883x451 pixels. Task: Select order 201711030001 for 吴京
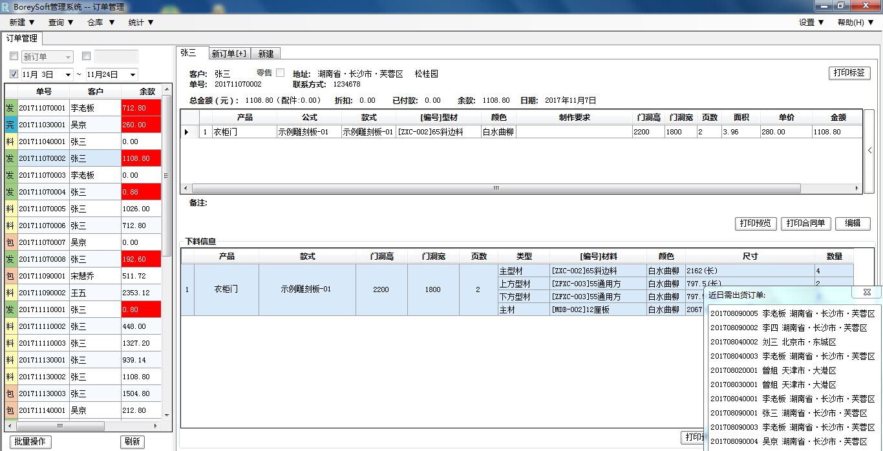tap(82, 125)
